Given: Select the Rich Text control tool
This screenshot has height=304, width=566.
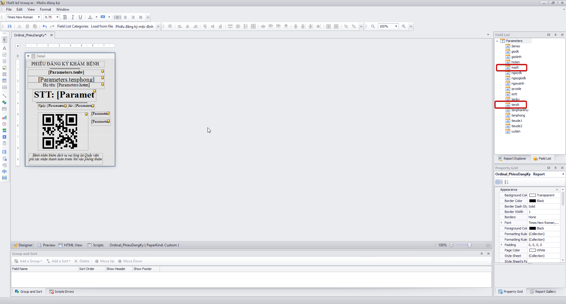Looking at the screenshot, I should [4, 61].
